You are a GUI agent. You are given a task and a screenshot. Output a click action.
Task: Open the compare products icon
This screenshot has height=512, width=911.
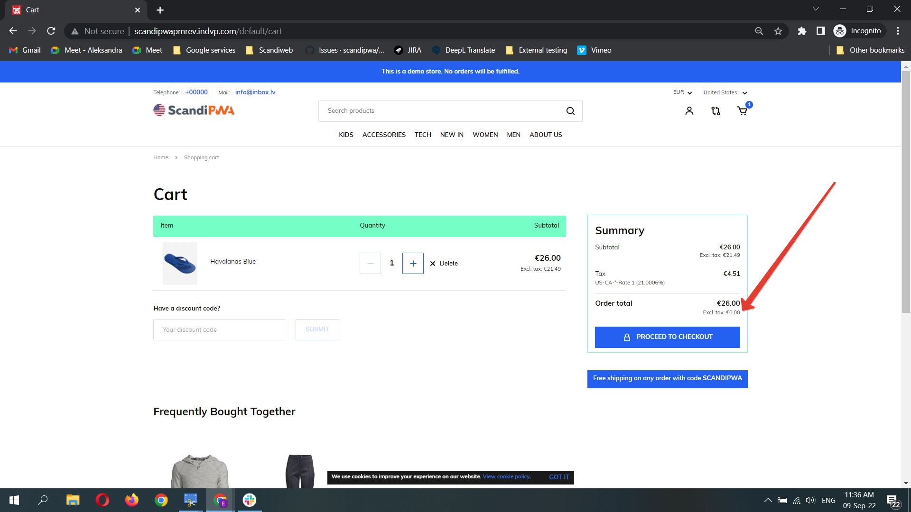point(715,110)
